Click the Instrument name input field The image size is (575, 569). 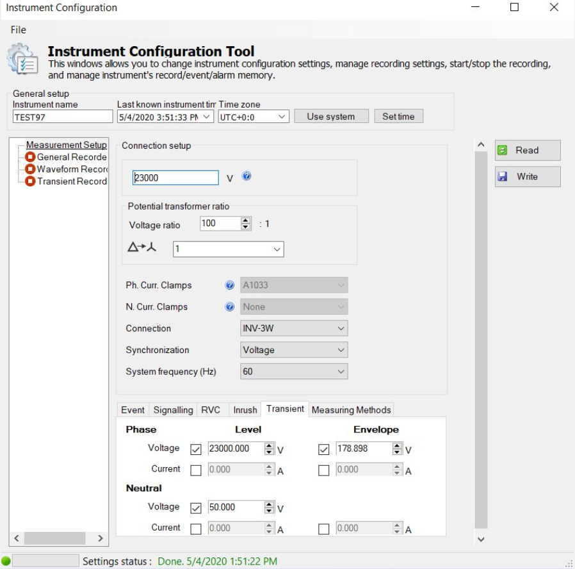click(x=63, y=117)
